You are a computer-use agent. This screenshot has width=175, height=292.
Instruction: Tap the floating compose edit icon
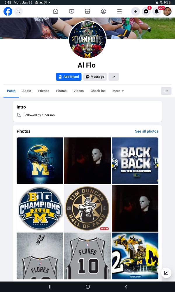click(x=166, y=273)
